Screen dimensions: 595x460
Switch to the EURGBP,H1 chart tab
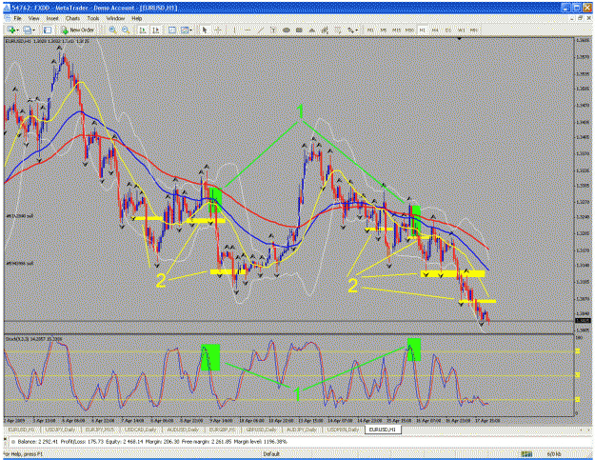(223, 430)
